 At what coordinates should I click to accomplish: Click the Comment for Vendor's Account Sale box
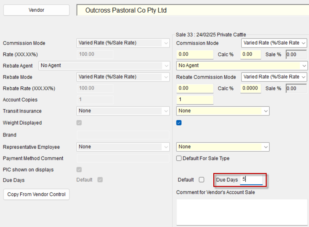tap(242, 212)
